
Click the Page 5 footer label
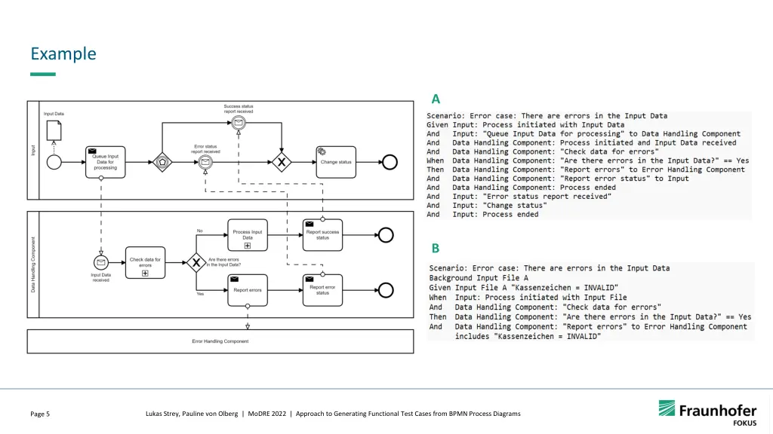point(40,414)
